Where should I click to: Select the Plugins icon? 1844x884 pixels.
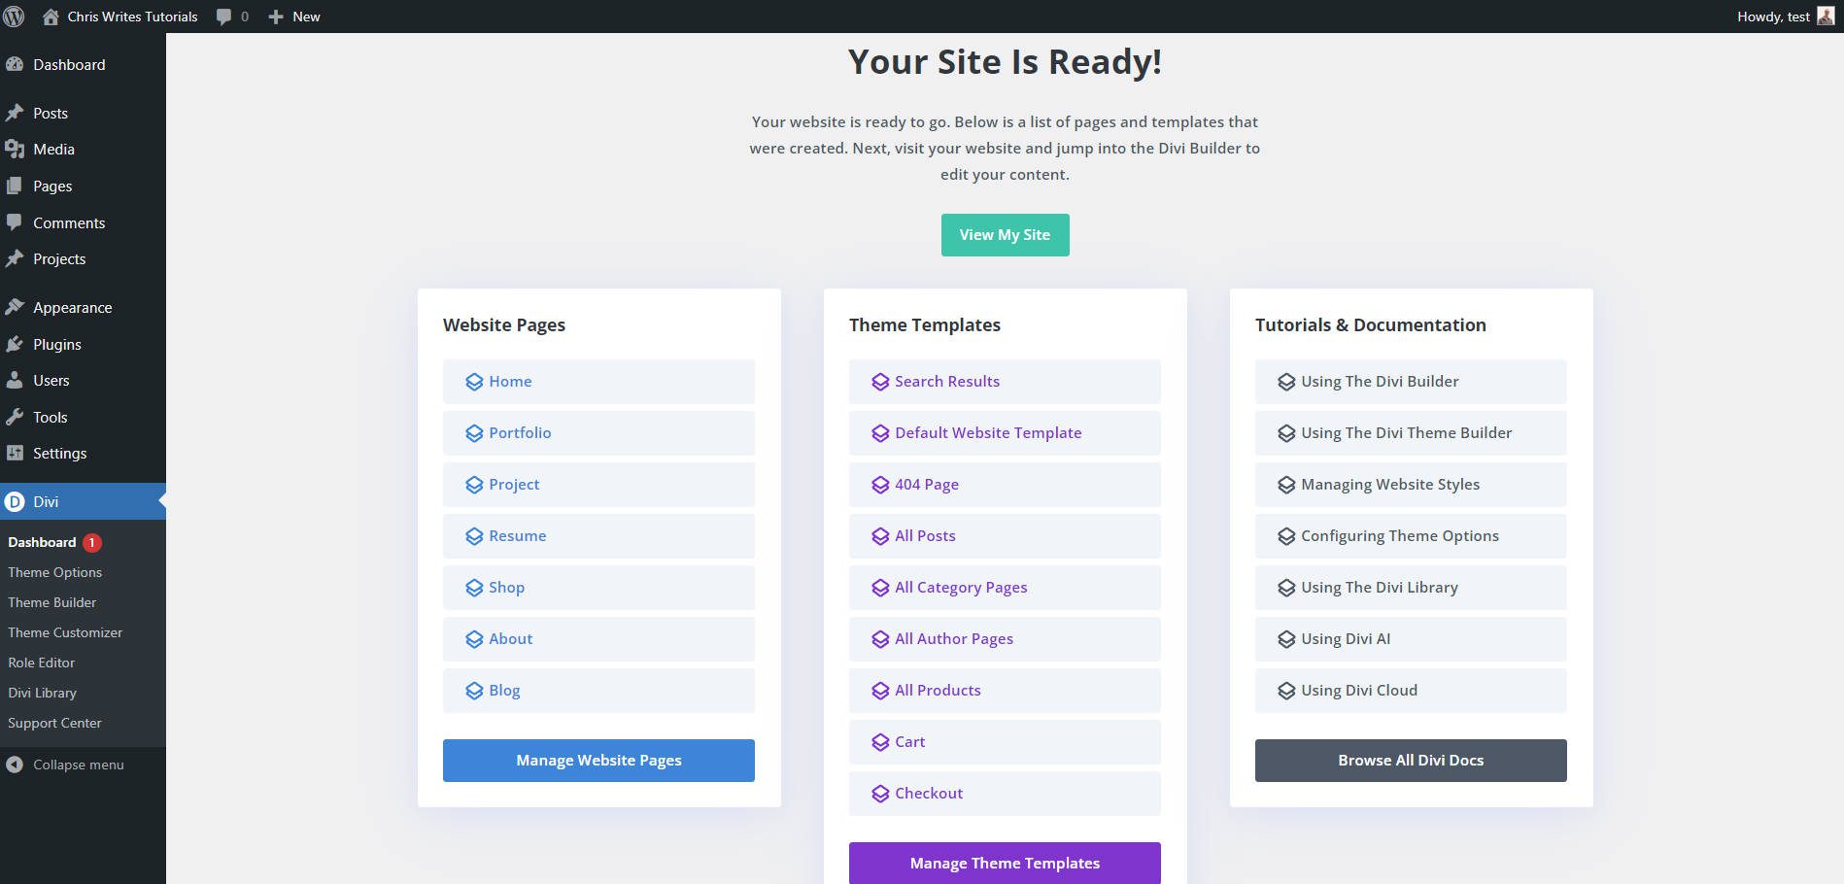[x=15, y=344]
